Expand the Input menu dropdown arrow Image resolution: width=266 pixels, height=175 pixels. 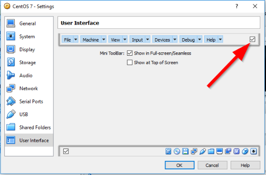148,40
